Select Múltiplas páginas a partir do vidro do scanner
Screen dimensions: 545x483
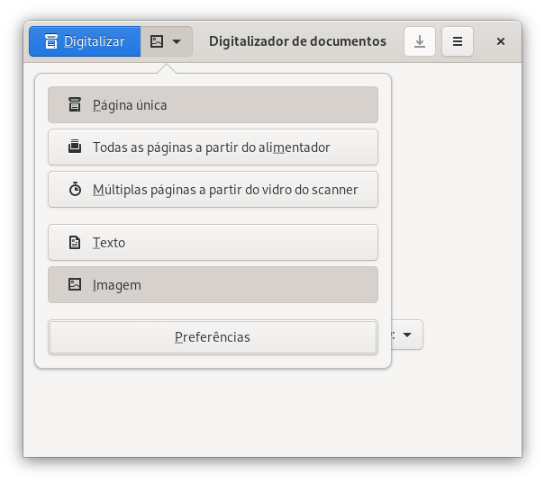tap(213, 190)
